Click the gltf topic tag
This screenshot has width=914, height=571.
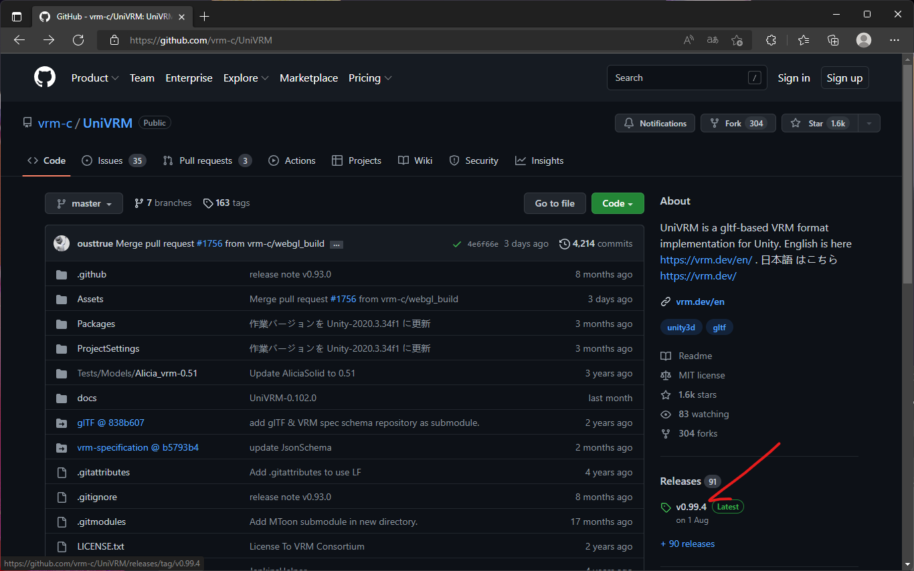coord(719,328)
